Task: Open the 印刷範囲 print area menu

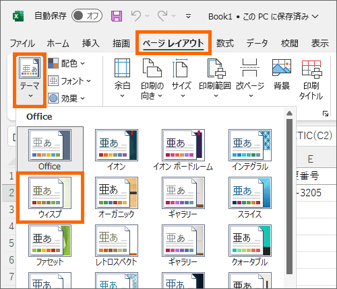Action: click(x=215, y=79)
